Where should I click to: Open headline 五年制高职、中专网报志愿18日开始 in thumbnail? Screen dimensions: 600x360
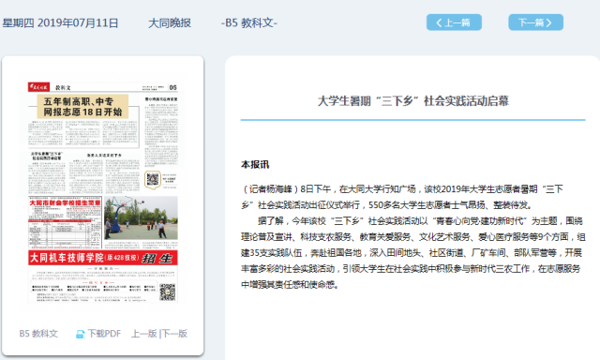[82, 106]
